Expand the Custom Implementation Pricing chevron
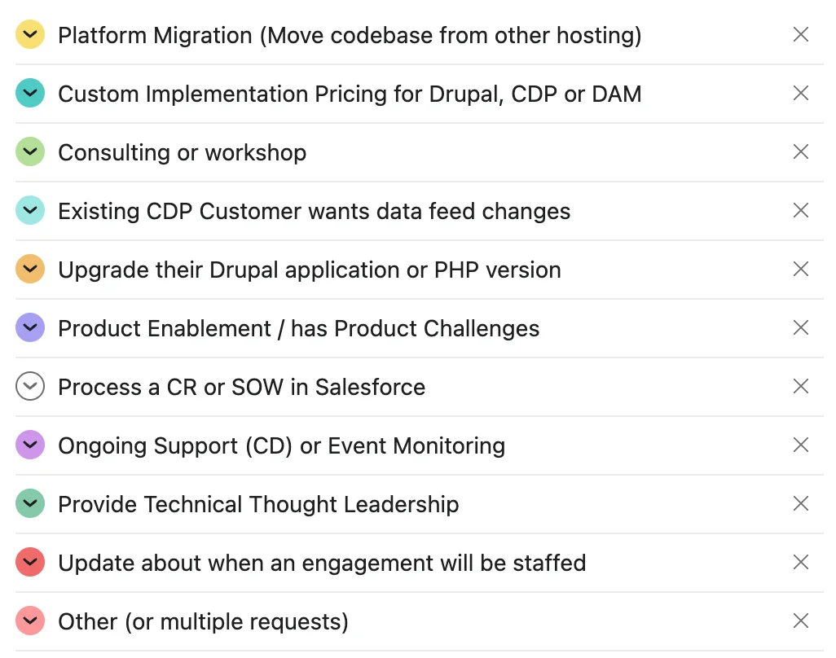 (29, 93)
